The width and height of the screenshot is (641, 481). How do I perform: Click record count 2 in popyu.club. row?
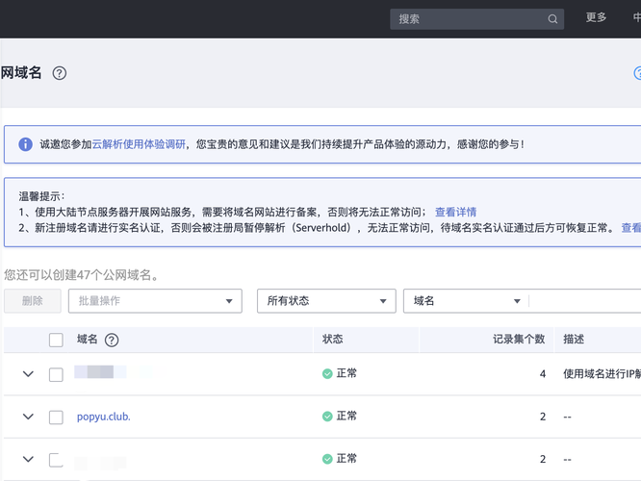tap(543, 417)
